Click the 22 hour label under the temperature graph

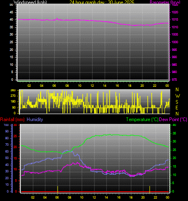click(x=155, y=197)
